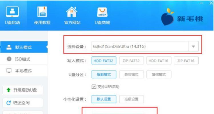Switch to 默认模式 in sidebar
Image resolution: width=214 pixels, height=114 pixels.
coord(24,47)
